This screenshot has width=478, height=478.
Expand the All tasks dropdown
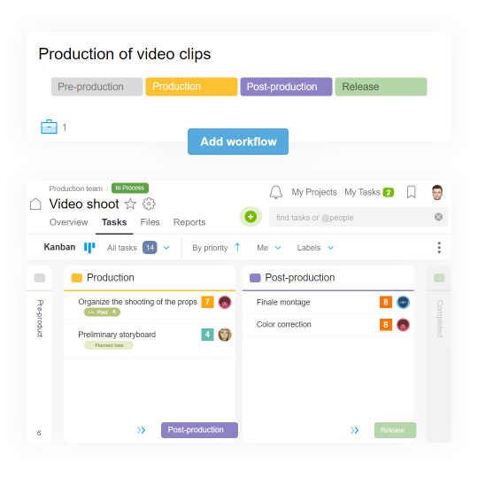click(x=166, y=248)
